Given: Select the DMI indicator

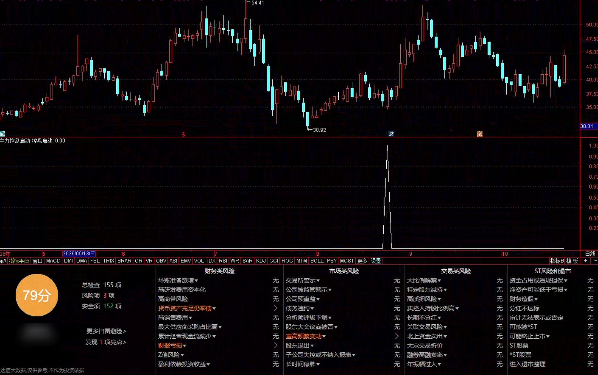Looking at the screenshot, I should (x=68, y=261).
